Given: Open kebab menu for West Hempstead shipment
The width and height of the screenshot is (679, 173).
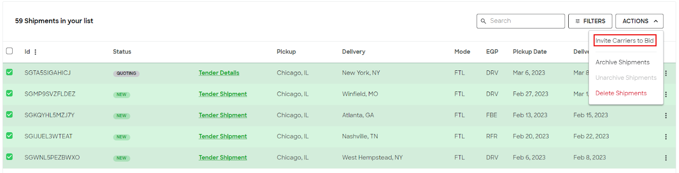Looking at the screenshot, I should click(x=666, y=158).
